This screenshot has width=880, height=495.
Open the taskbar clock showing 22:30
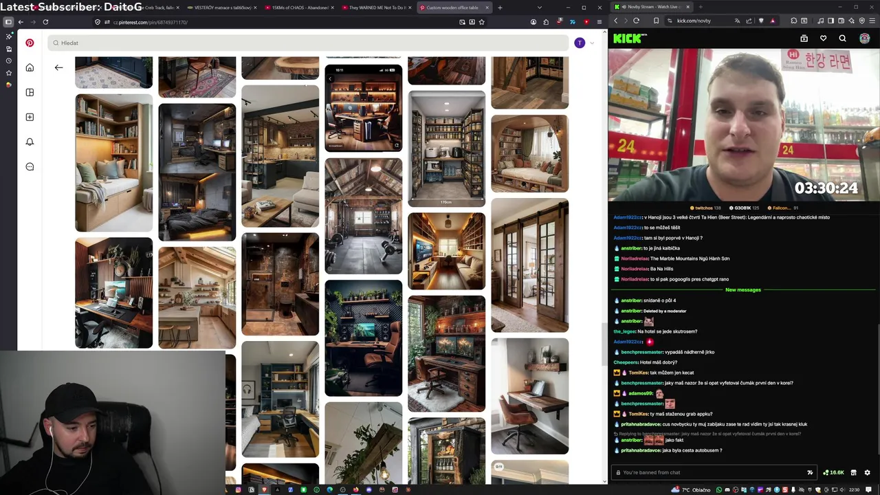coord(854,489)
